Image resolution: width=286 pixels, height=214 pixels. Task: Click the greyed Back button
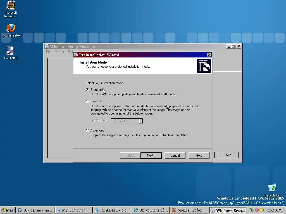point(130,155)
